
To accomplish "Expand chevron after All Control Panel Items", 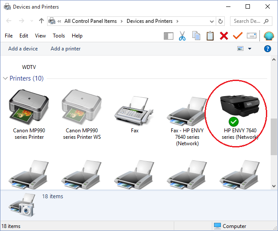I will (121, 22).
